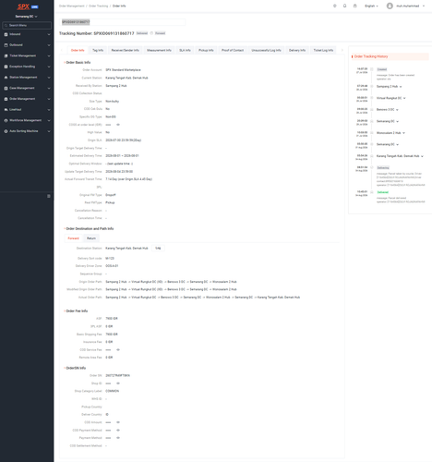Click the header icon right of the bell
Viewport: 432px width, 462px height.
coord(354,6)
